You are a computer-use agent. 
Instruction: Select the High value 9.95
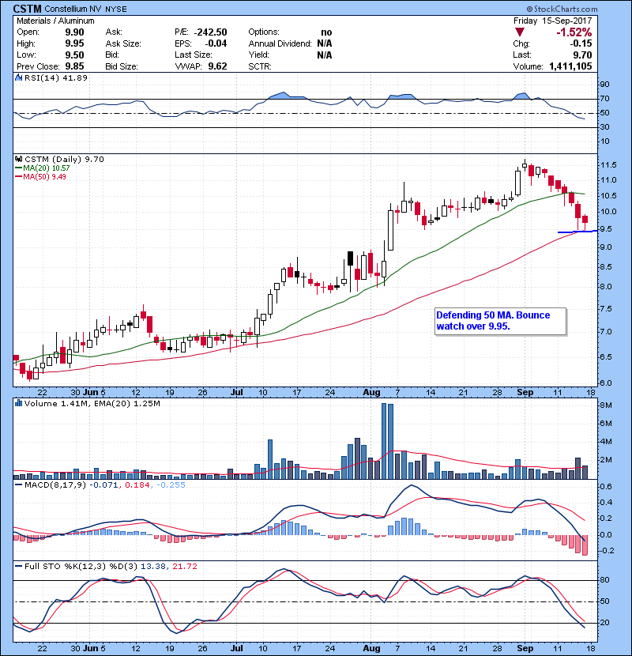tap(74, 43)
